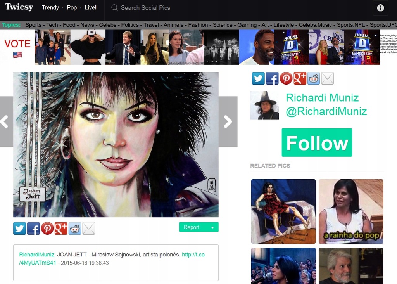This screenshot has width=397, height=284.
Task: Open Richardi Muniz's witch-hat avatar
Action: (264, 105)
